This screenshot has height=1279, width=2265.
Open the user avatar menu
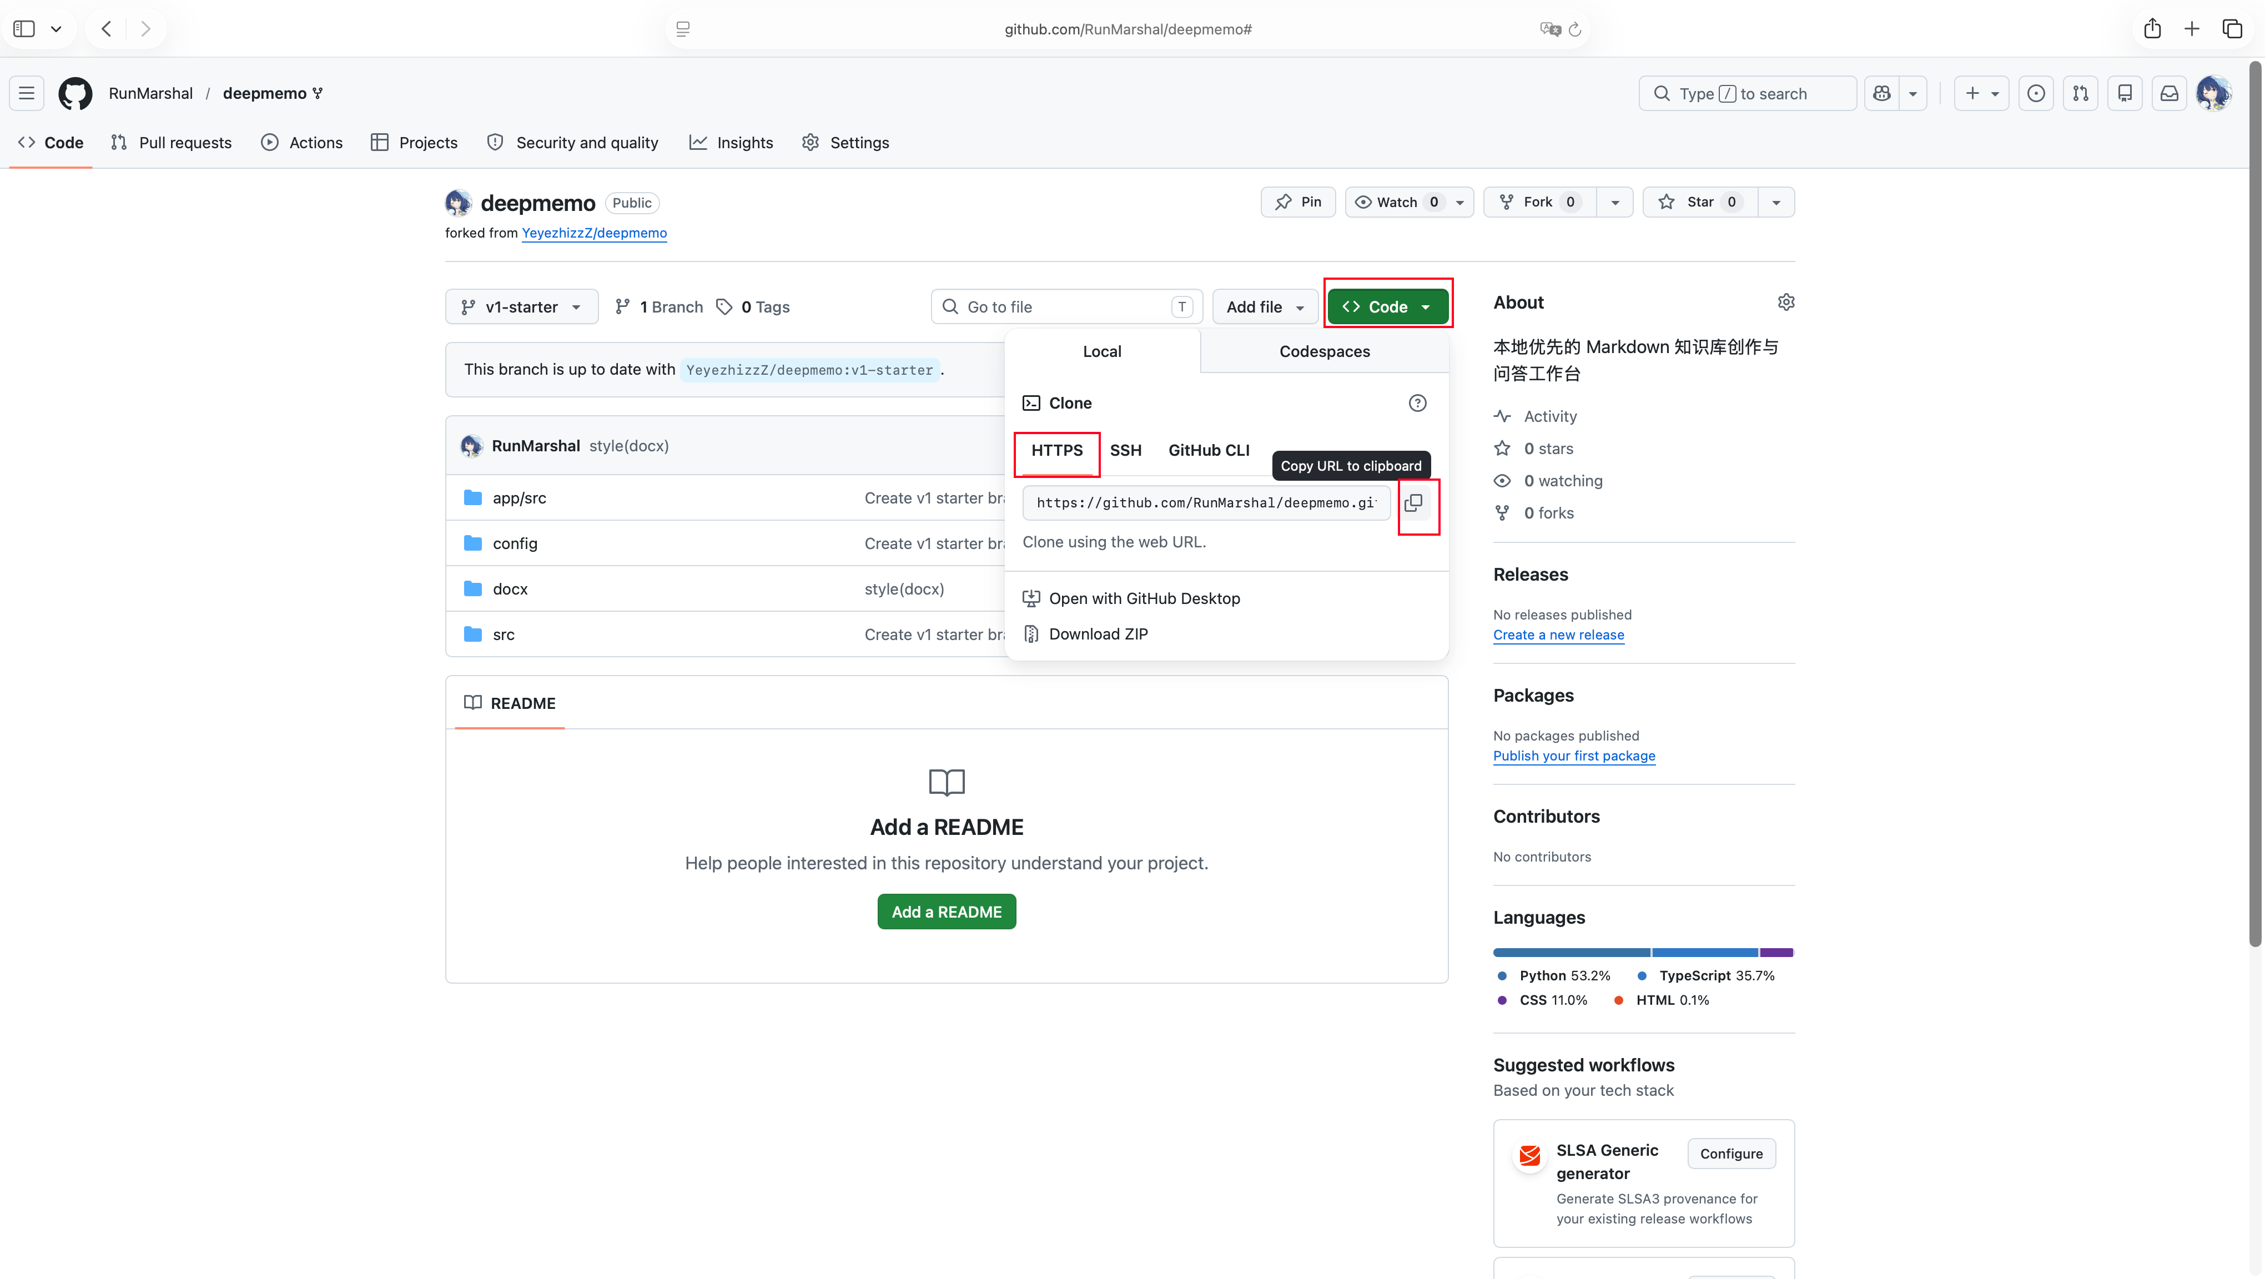(x=2213, y=93)
